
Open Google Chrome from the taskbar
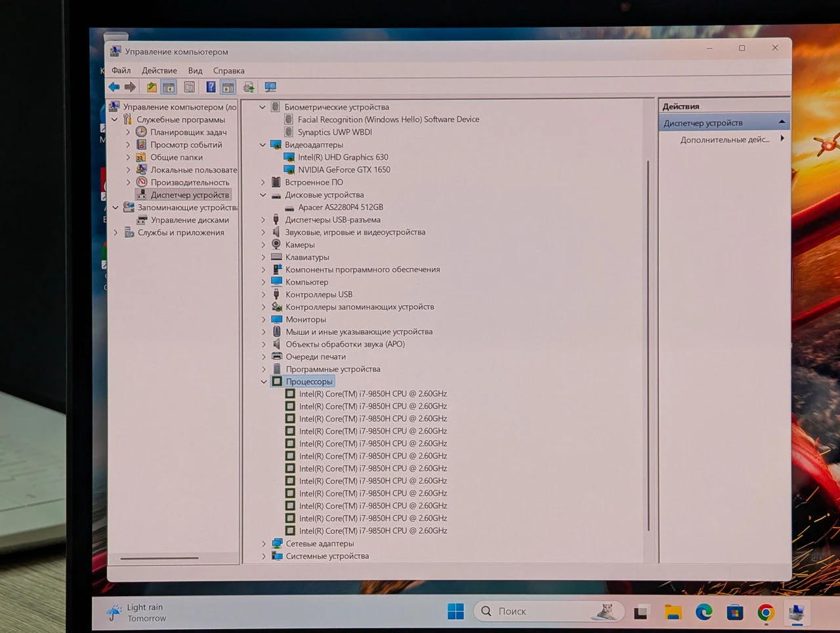(765, 613)
